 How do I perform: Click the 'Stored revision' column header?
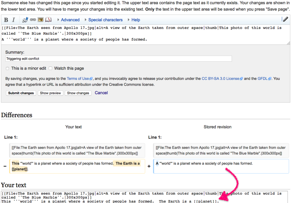217,127
